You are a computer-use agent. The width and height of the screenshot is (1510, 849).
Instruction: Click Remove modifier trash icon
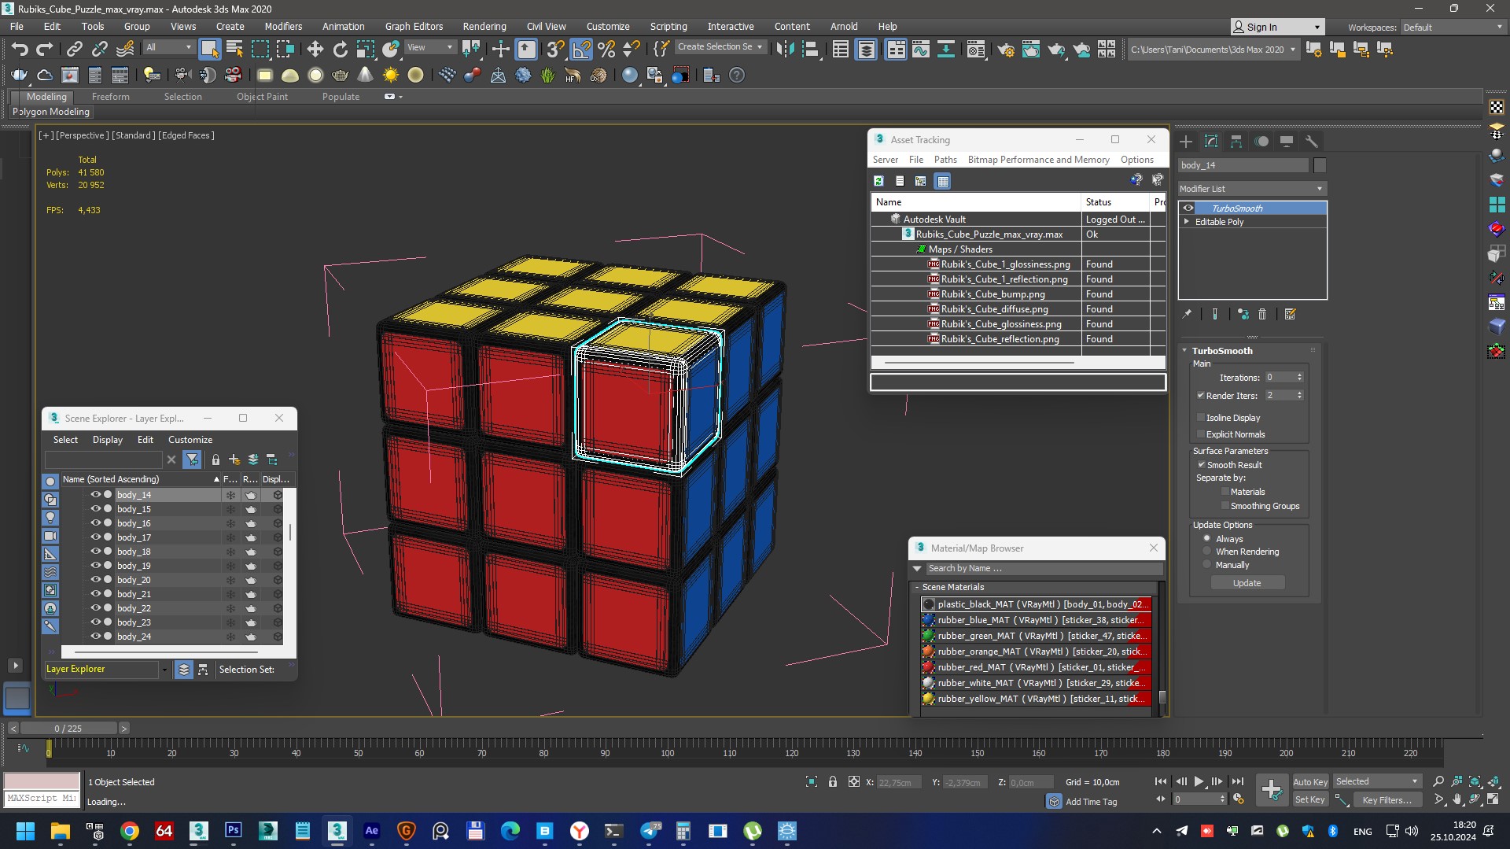(x=1262, y=314)
